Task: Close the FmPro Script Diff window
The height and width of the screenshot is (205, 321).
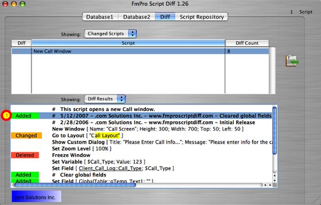Action: [5, 4]
